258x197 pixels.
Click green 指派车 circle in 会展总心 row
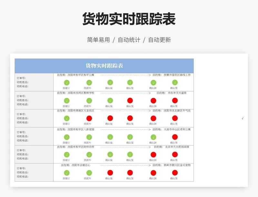(89, 173)
